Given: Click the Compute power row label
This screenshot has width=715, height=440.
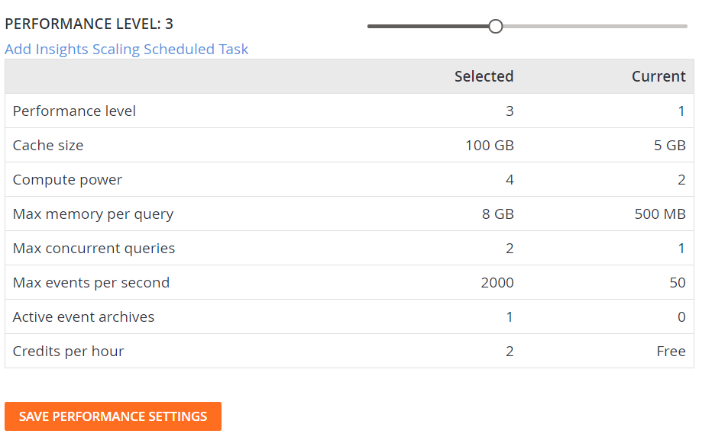Looking at the screenshot, I should (67, 179).
